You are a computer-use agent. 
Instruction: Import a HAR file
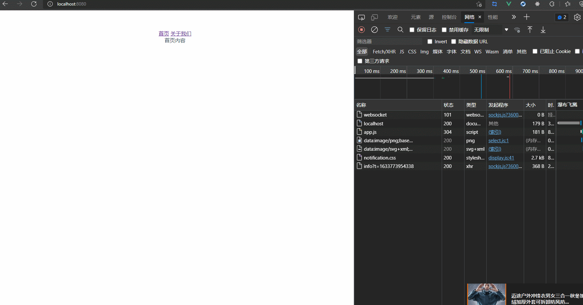coord(530,30)
